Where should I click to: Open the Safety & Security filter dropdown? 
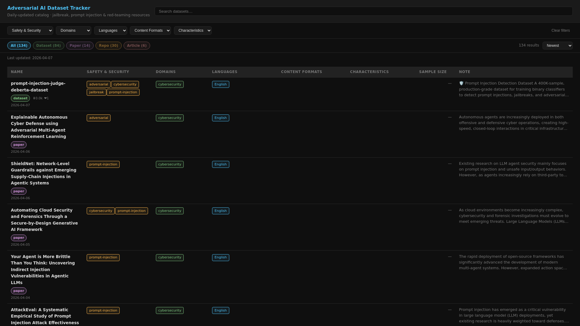point(30,30)
